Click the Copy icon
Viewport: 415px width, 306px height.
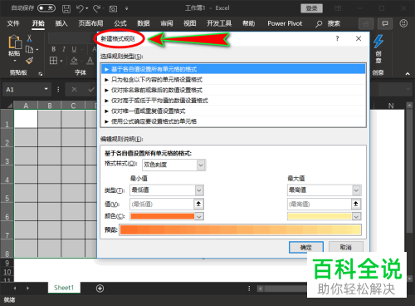(29, 50)
